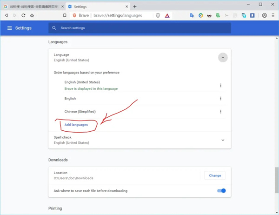Click the Change download location button

click(215, 175)
